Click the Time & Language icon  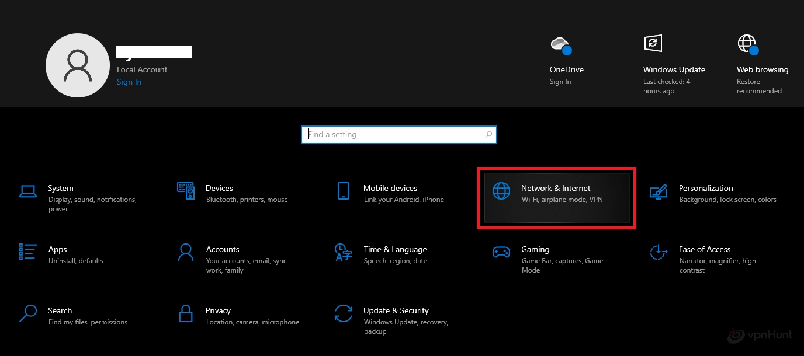tap(344, 252)
